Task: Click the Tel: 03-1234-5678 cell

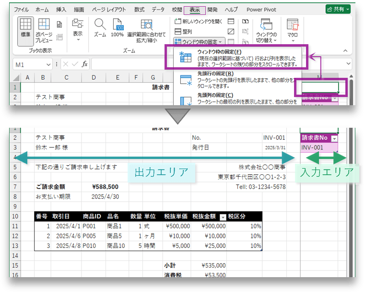Action: [260, 187]
